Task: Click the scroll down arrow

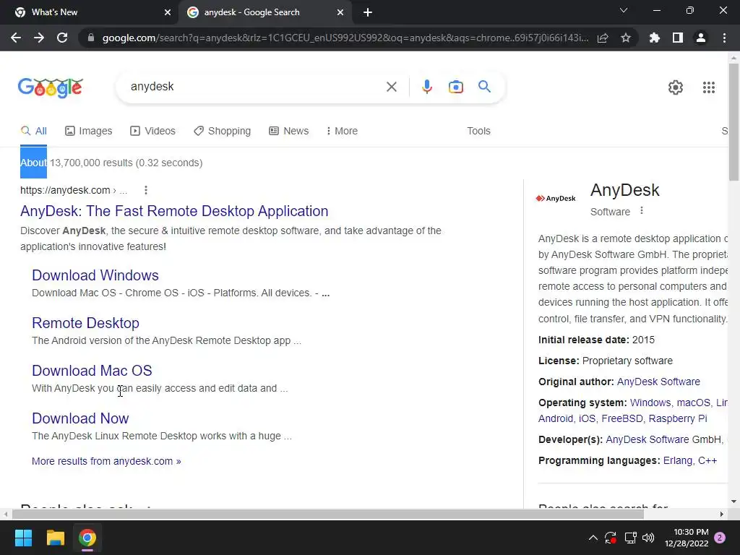Action: click(734, 502)
